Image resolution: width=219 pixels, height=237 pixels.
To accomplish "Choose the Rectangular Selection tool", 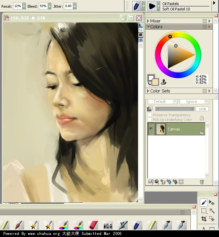I will 204,211.
